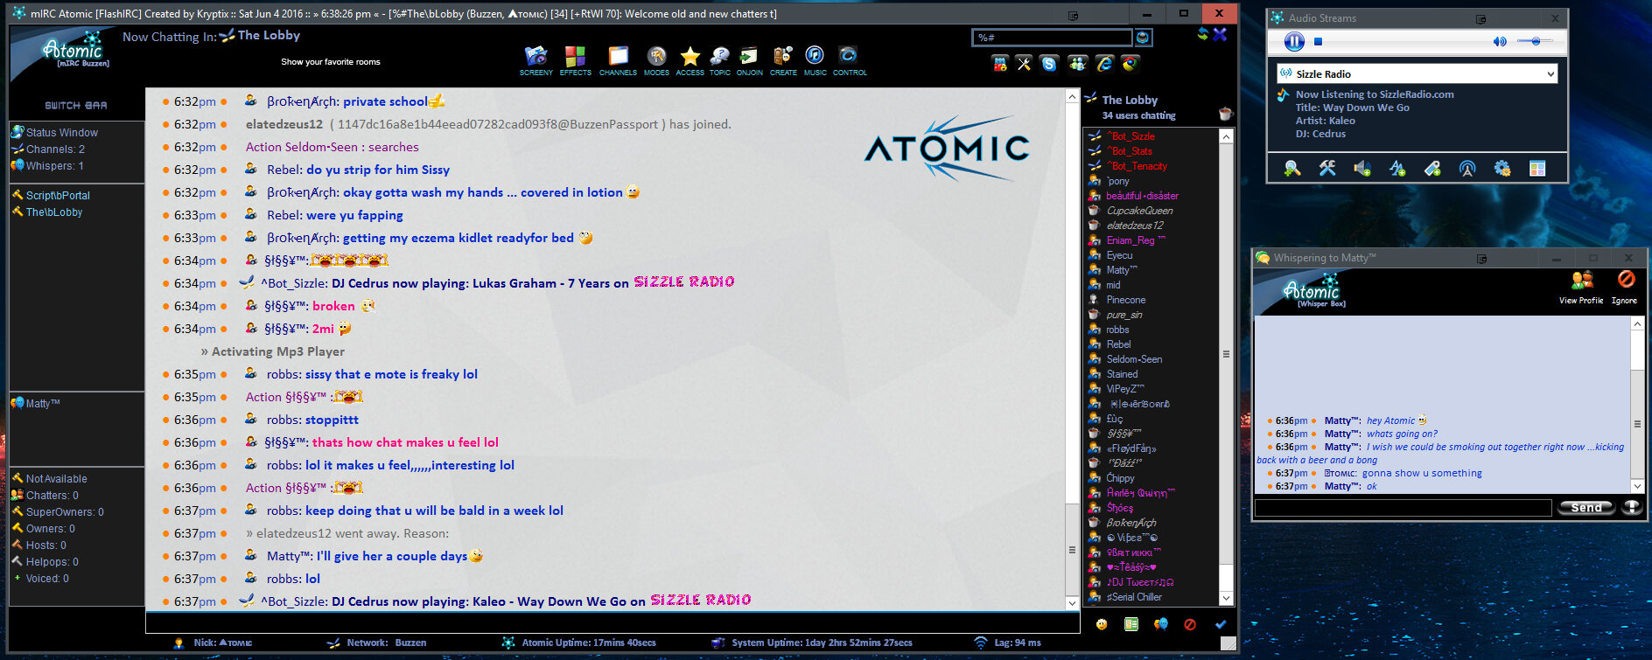
Task: Open the channel dropdown next to %# field
Action: coord(1143,38)
